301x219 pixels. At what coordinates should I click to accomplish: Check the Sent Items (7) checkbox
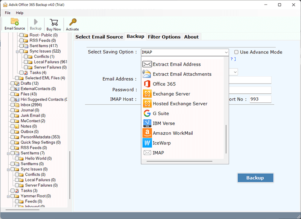[12, 153]
